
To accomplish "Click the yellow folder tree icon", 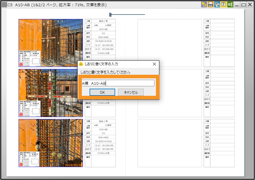I will 204,4.
